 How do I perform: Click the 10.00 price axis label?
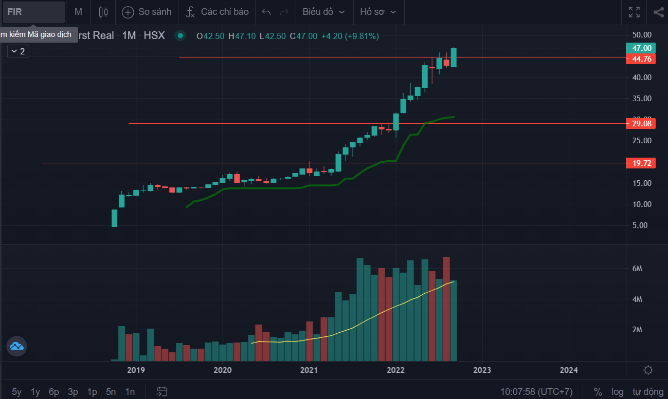pos(642,204)
